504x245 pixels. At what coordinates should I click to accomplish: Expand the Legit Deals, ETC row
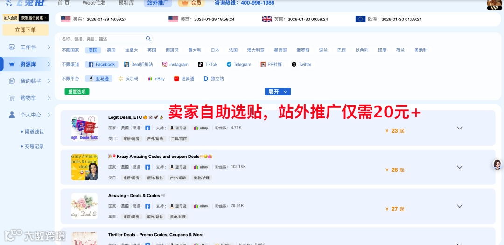pos(460,128)
